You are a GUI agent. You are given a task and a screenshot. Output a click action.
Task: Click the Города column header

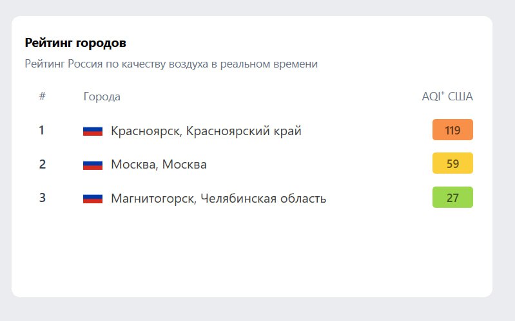click(102, 96)
